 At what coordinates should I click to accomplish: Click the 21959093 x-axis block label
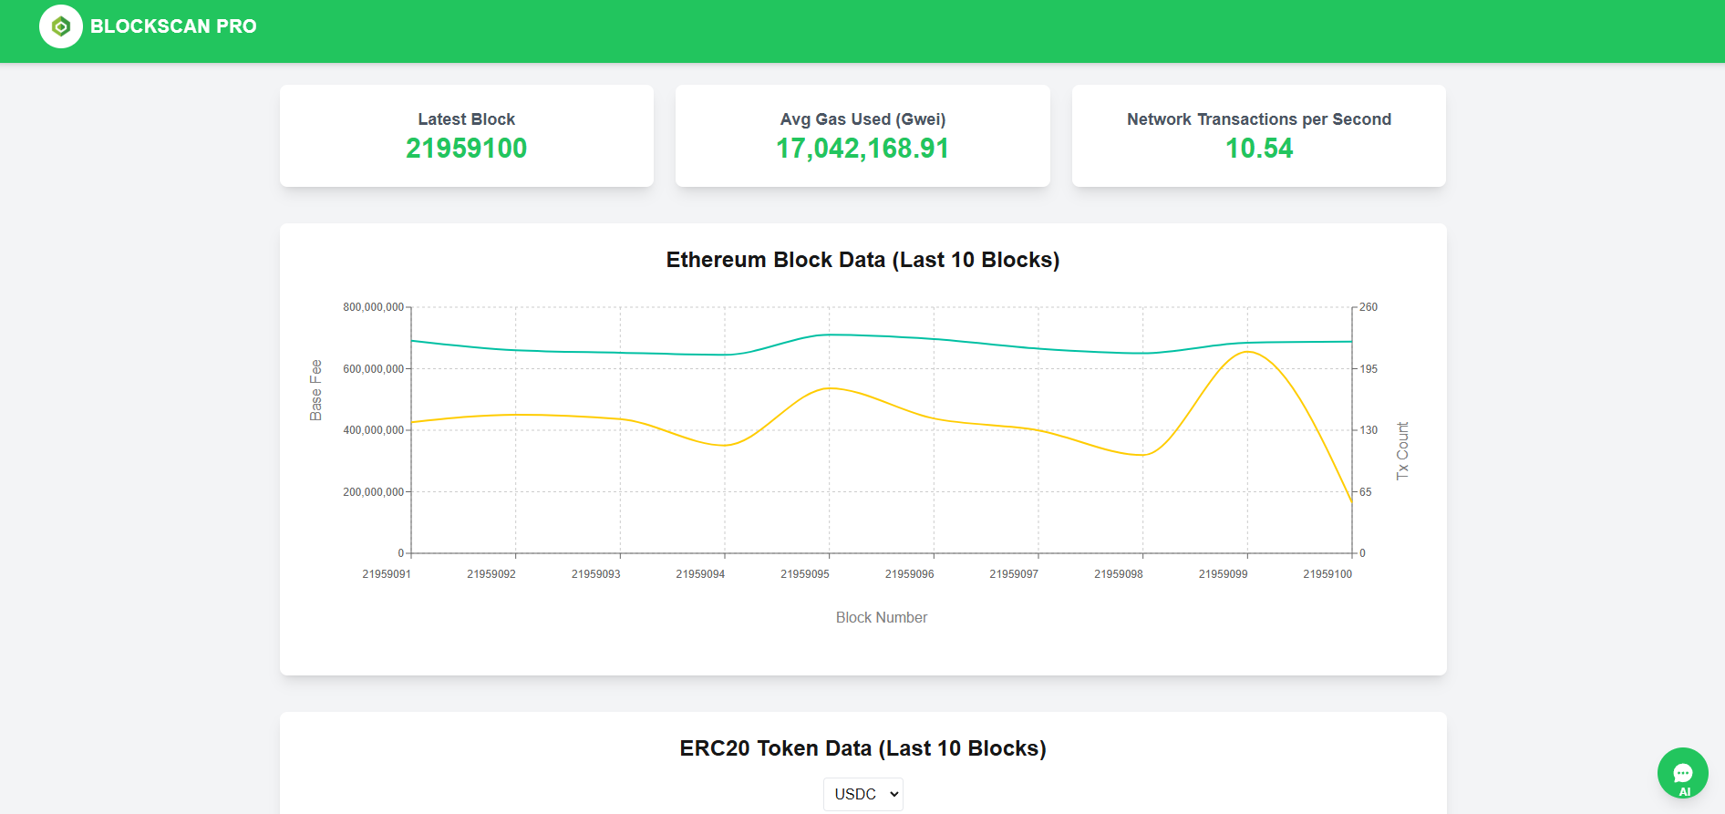click(595, 574)
